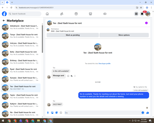Open conversation info purple icon
154x123 pixels.
pos(146,23)
